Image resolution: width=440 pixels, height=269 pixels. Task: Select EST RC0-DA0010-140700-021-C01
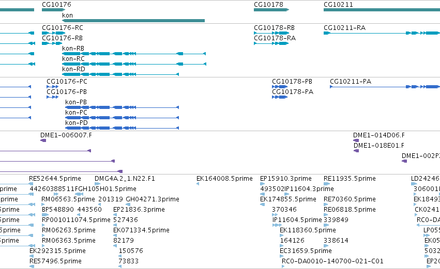(x=332, y=261)
